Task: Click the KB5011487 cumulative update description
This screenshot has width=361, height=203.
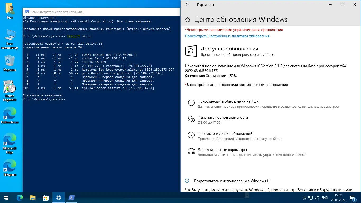Action: point(266,68)
